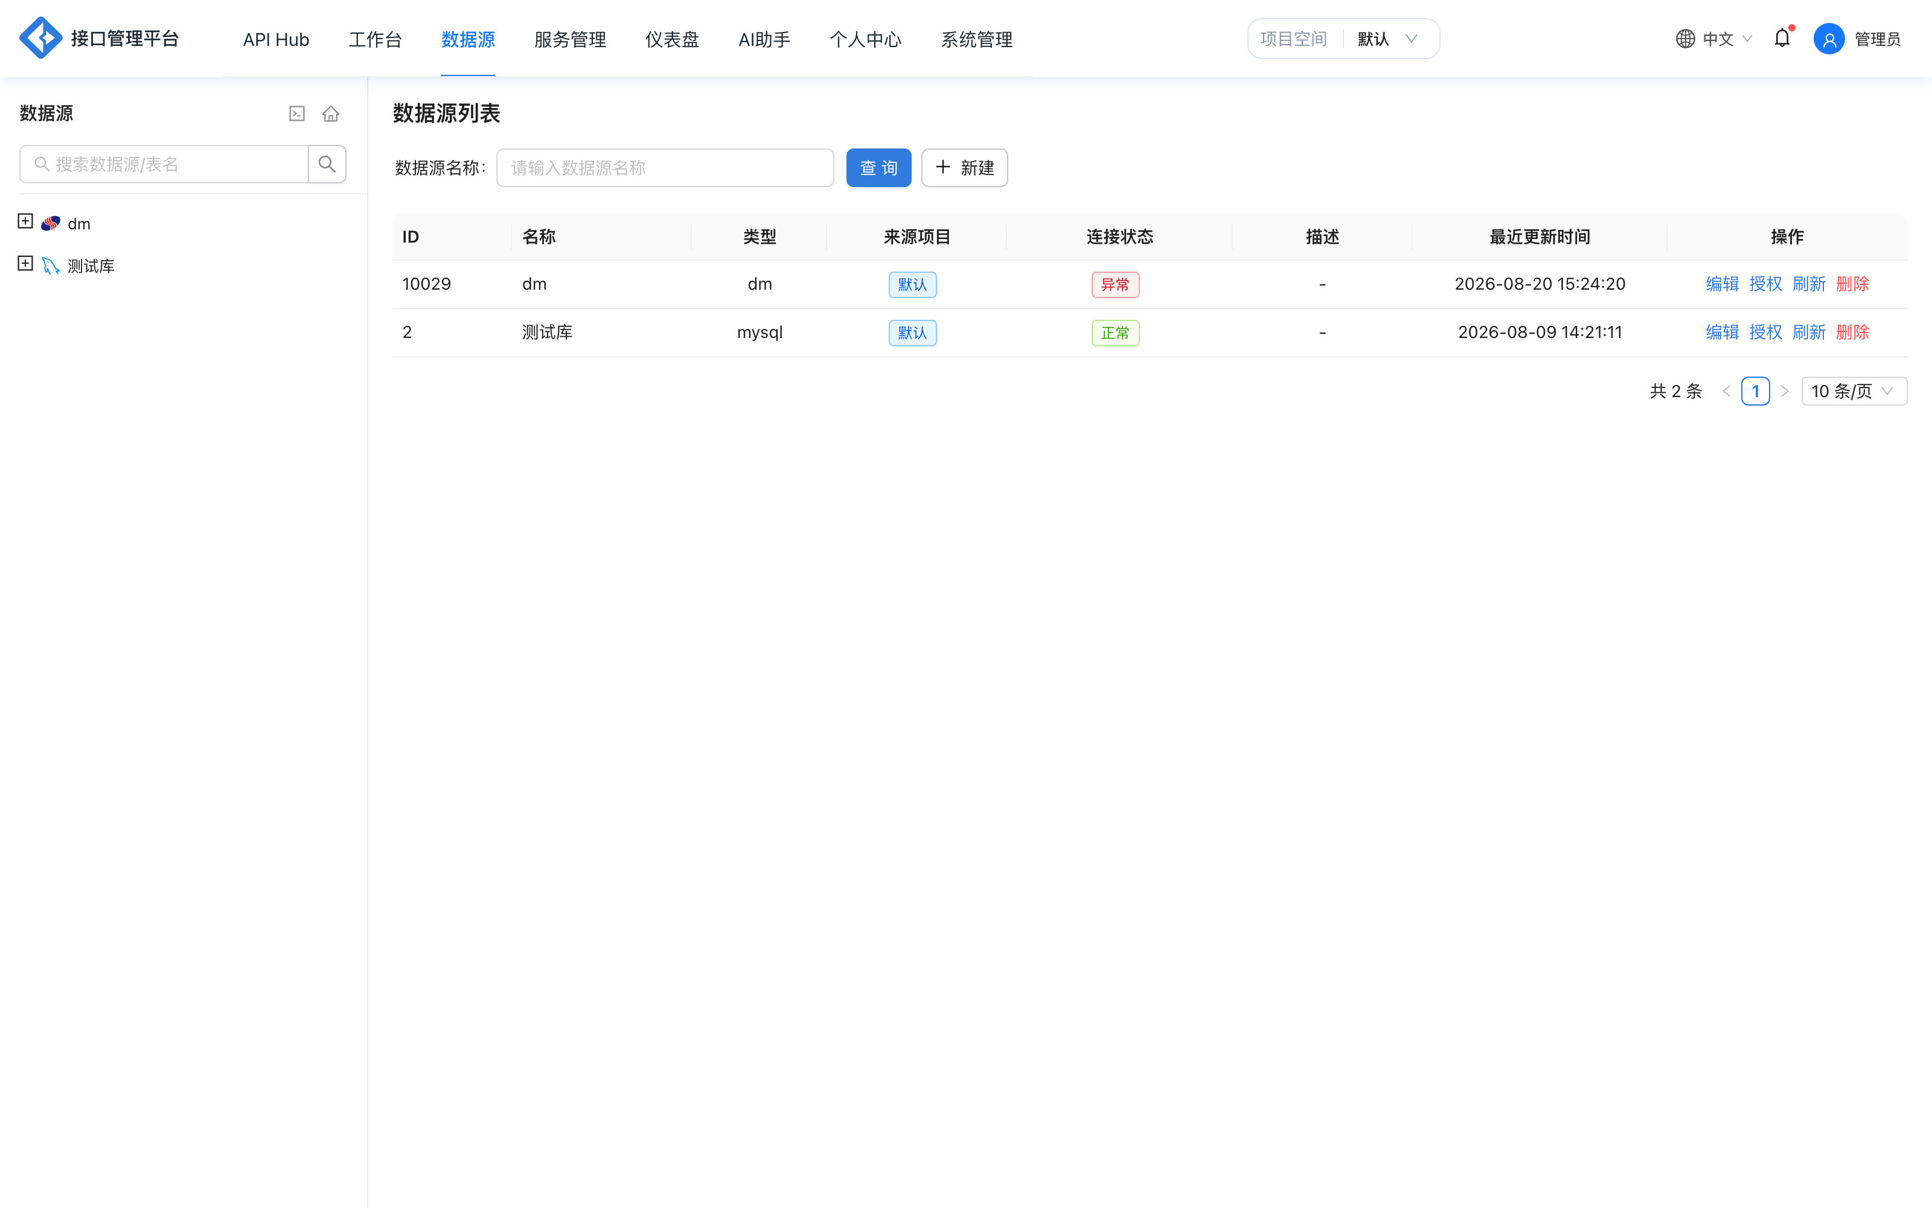
Task: Click 编辑 for the 测试库 row
Action: (x=1722, y=332)
